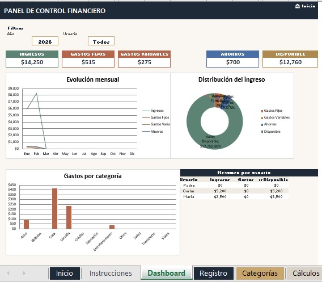Click the Feb label on monthly axis
322x282 pixels.
pos(36,154)
